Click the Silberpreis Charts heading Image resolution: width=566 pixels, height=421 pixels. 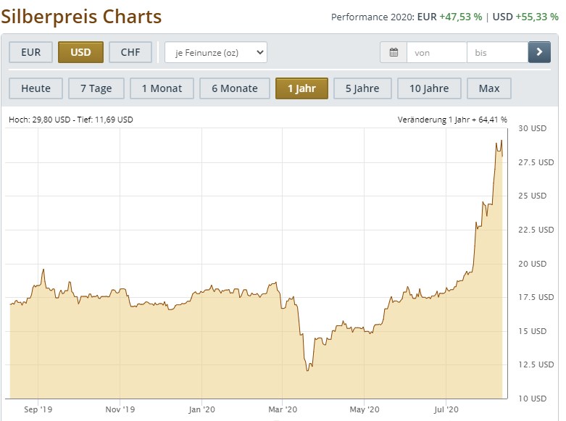pyautogui.click(x=82, y=16)
